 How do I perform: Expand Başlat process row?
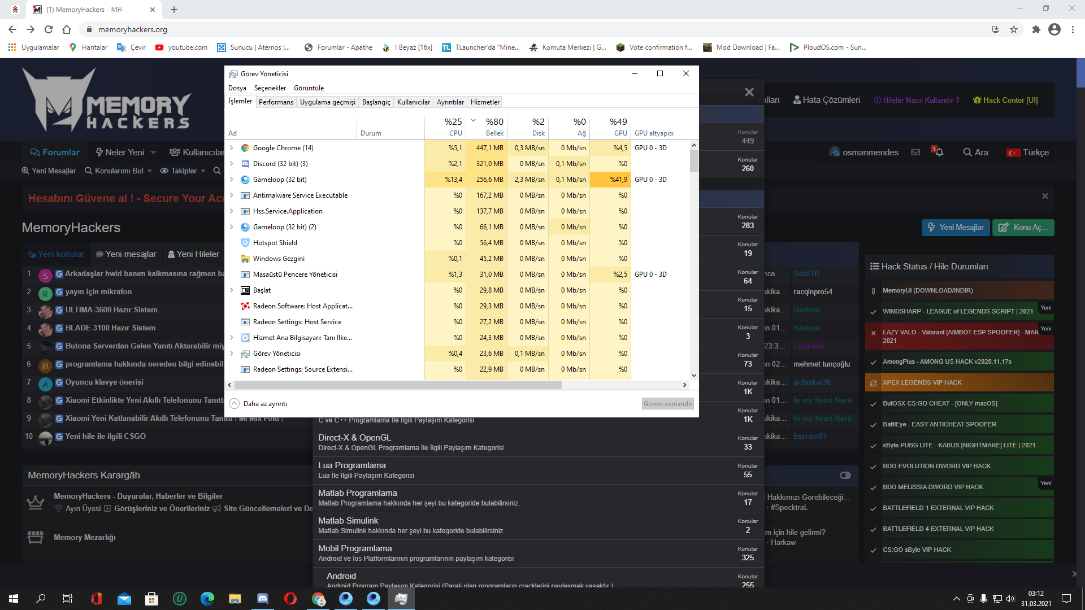pos(231,290)
